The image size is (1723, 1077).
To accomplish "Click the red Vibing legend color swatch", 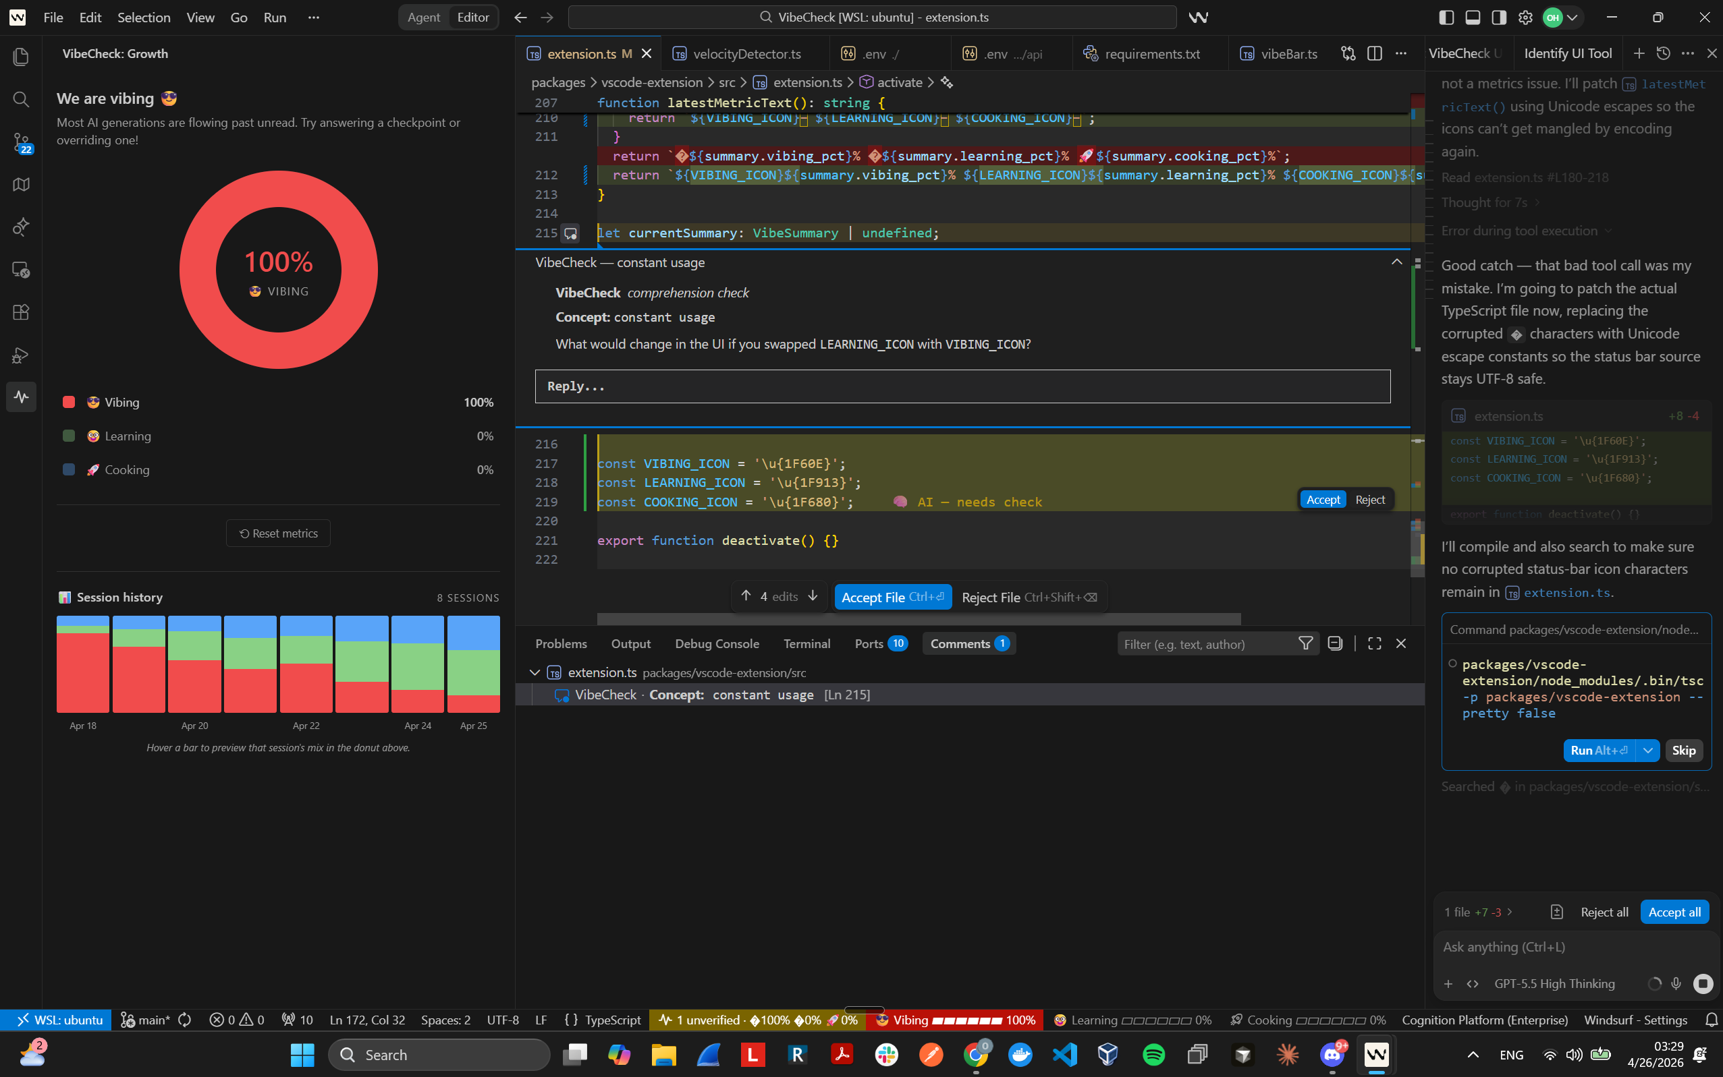I will [69, 402].
